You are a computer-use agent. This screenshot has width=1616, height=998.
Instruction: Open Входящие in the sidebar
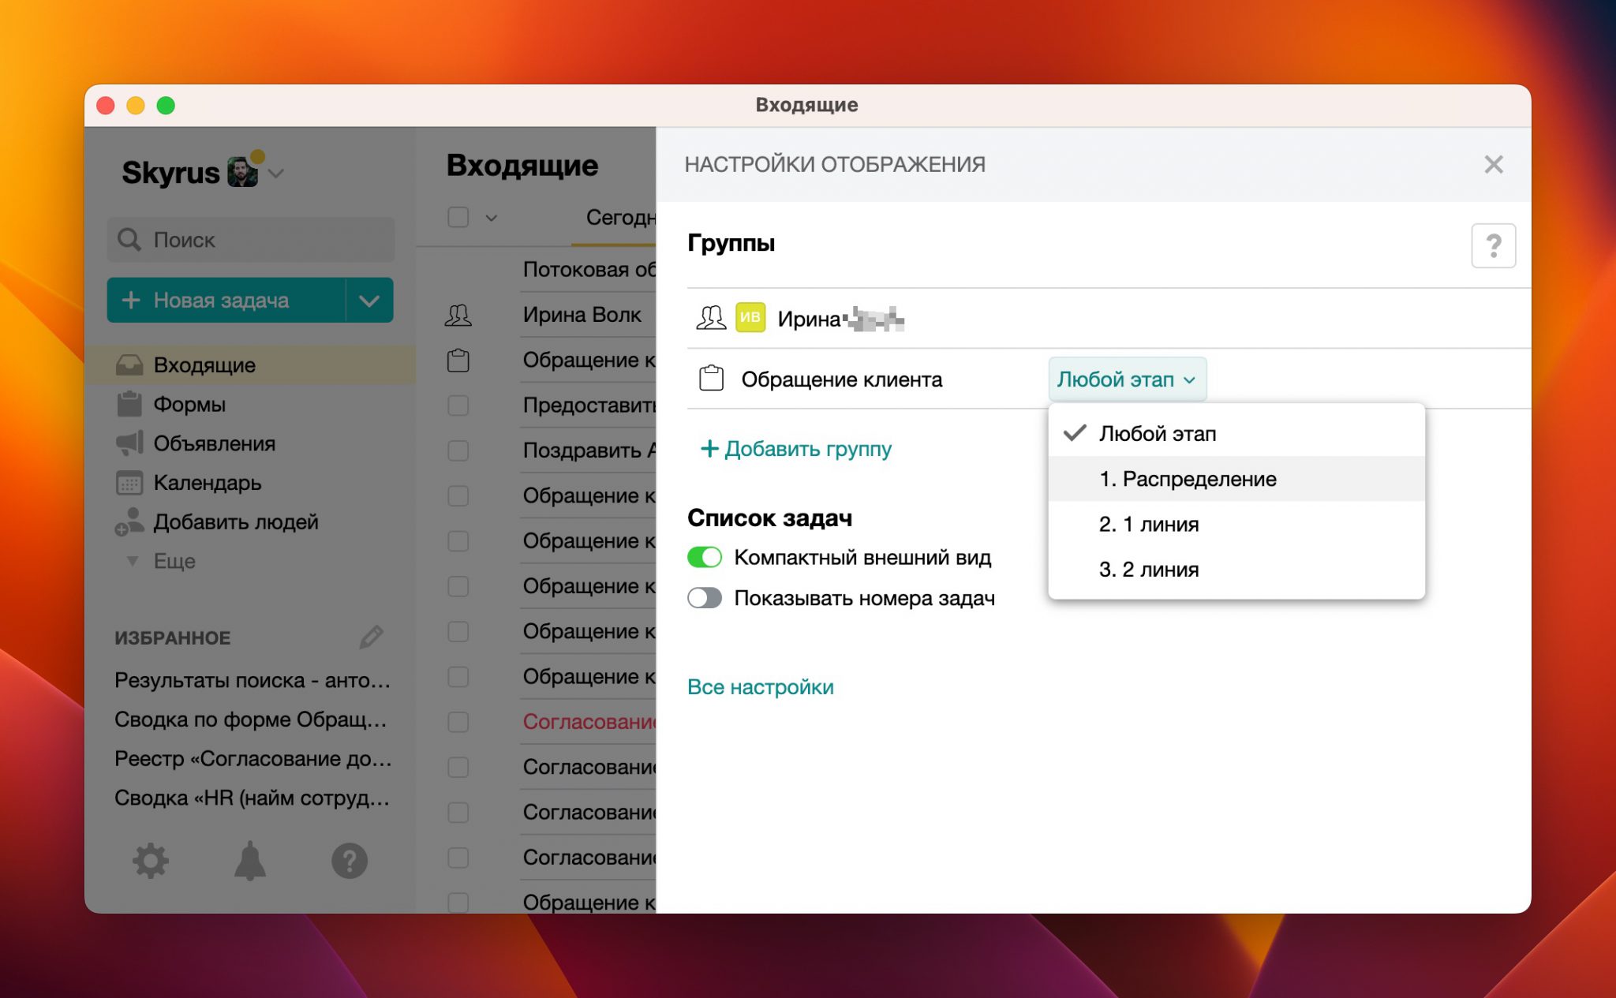pyautogui.click(x=250, y=364)
